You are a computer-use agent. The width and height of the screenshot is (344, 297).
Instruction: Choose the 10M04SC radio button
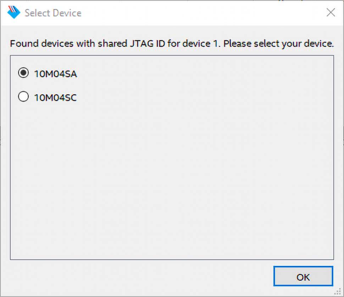pos(23,97)
